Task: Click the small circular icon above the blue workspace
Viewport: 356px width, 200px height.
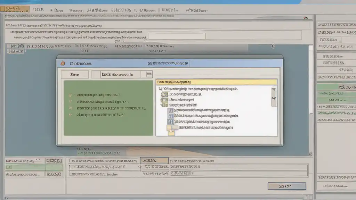Action: [x=273, y=46]
